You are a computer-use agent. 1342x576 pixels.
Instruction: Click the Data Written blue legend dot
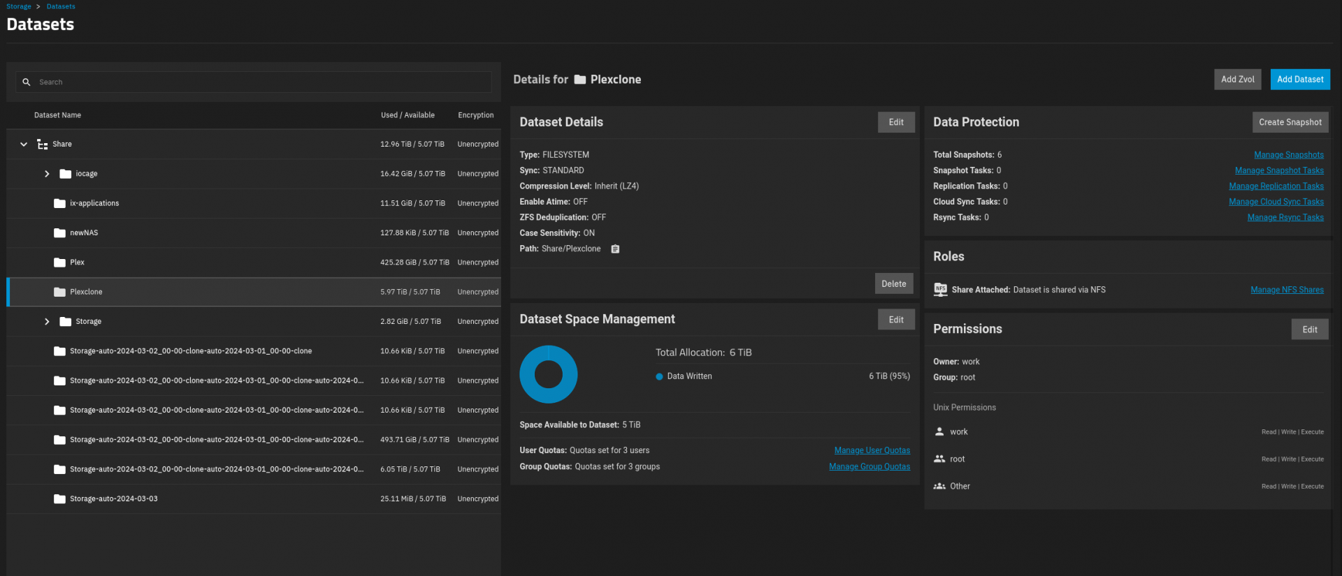click(659, 376)
